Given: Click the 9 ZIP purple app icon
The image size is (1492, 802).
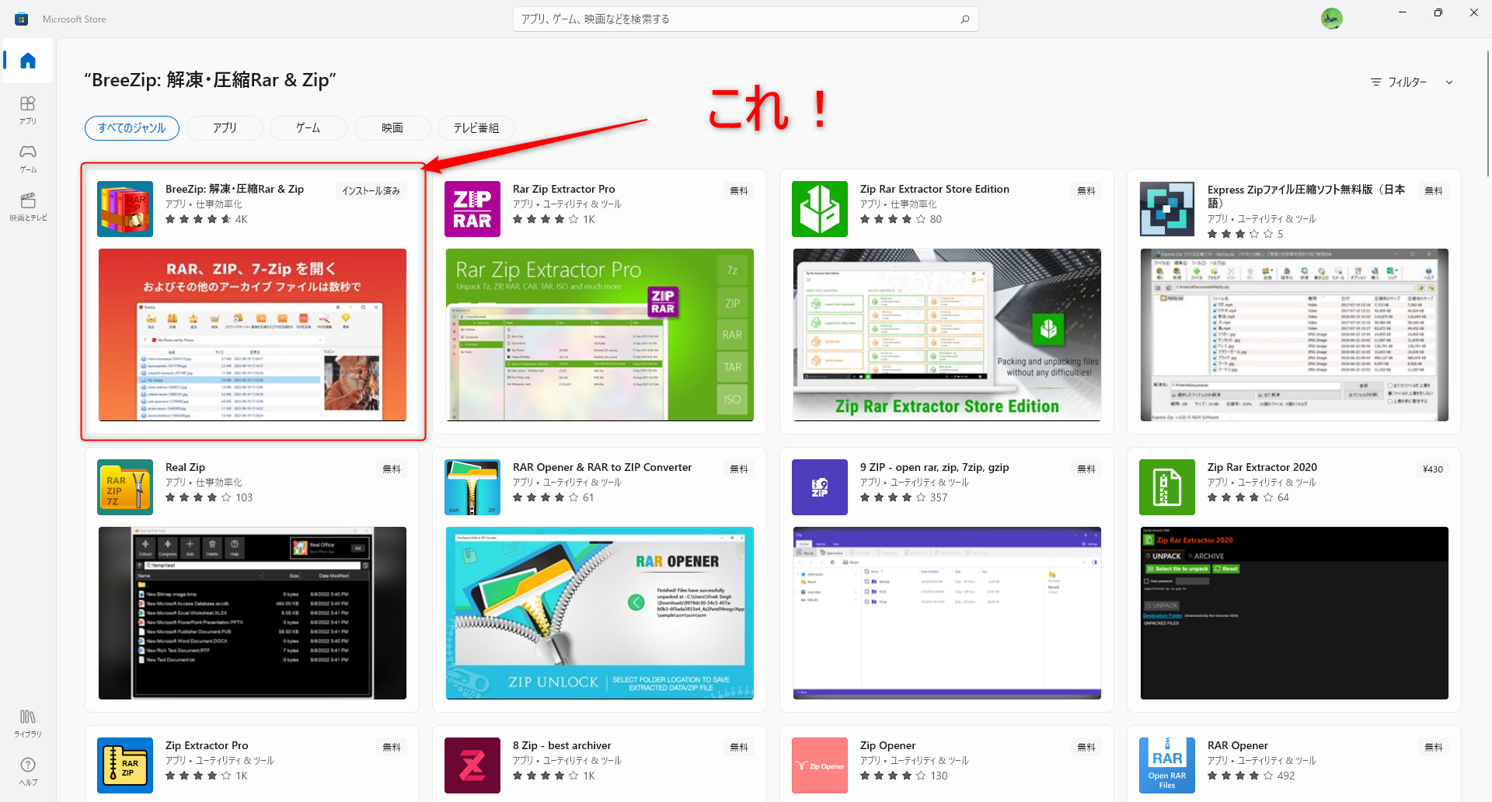Looking at the screenshot, I should [819, 487].
